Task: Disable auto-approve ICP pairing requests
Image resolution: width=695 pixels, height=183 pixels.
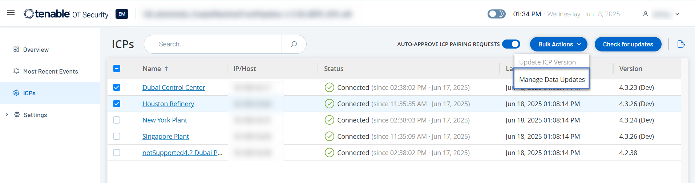Action: pos(511,44)
